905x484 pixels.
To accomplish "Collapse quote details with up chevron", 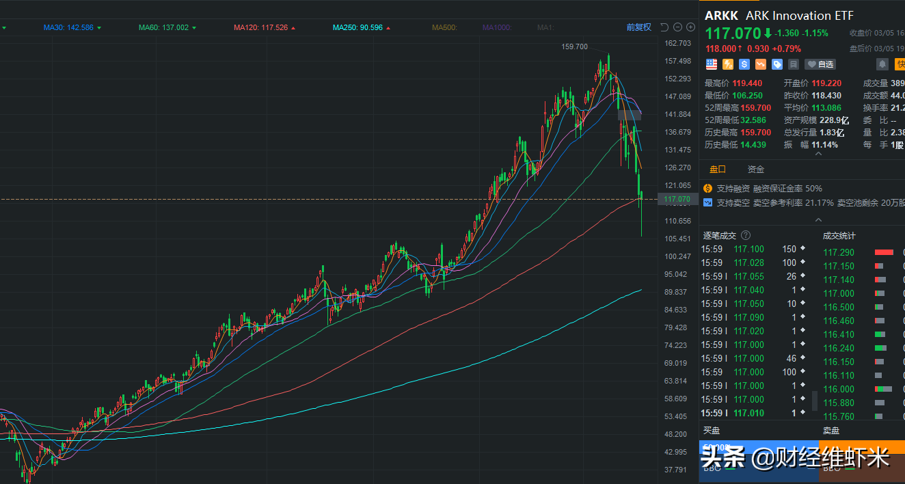I will tap(818, 154).
